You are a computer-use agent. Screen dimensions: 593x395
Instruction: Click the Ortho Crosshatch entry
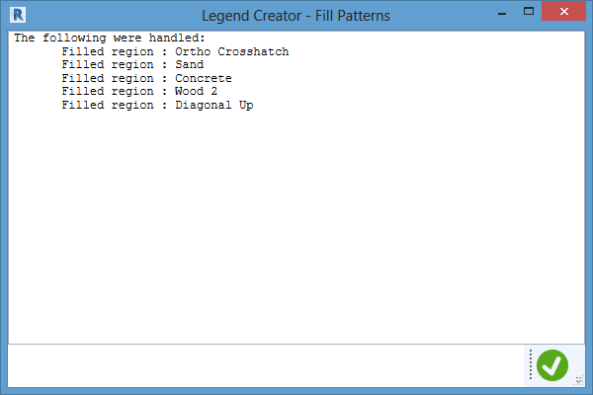coord(232,51)
